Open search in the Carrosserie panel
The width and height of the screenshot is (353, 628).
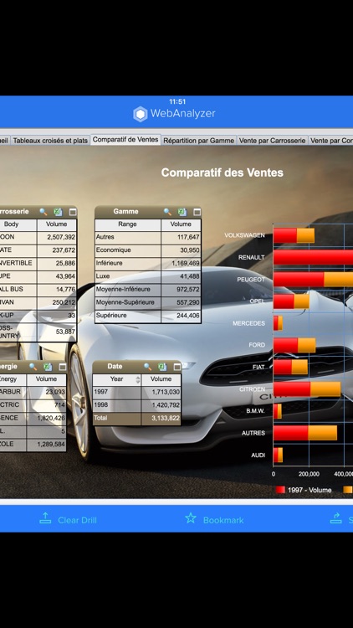(43, 212)
